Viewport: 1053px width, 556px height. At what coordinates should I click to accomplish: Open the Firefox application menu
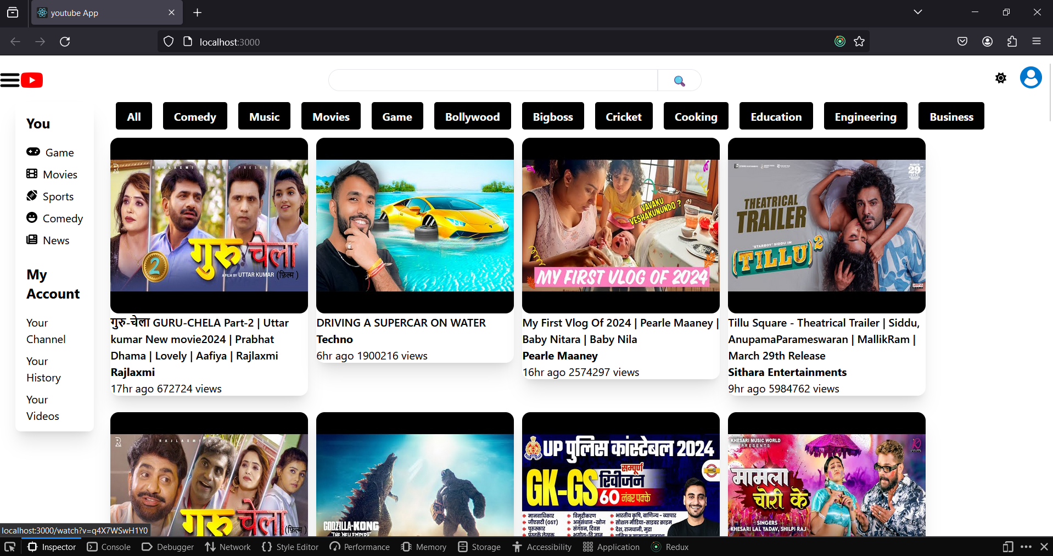(x=1036, y=42)
